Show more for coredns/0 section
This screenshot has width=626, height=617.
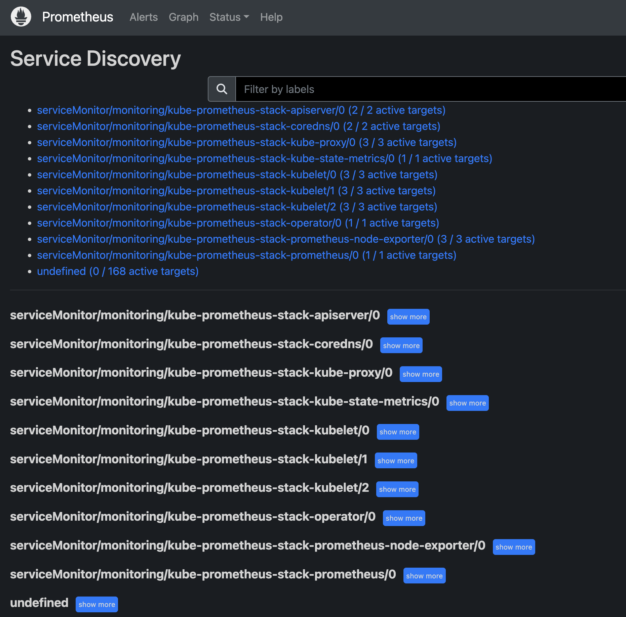pos(401,345)
